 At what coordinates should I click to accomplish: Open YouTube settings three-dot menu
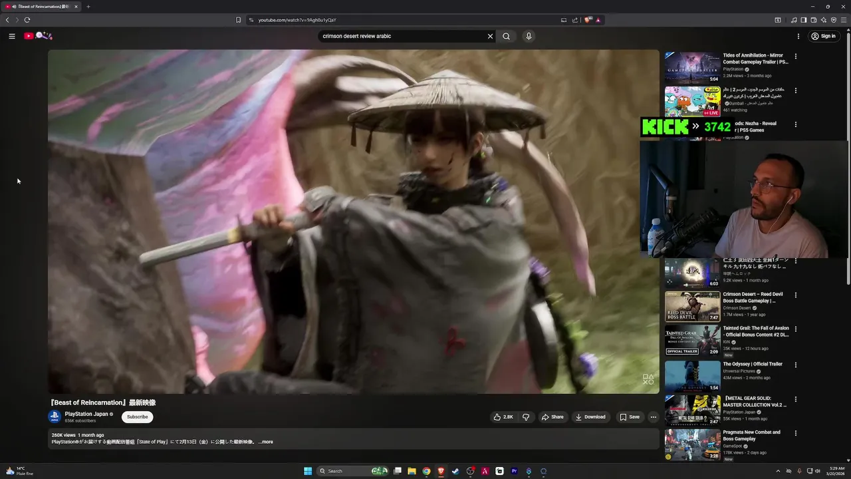pyautogui.click(x=798, y=36)
